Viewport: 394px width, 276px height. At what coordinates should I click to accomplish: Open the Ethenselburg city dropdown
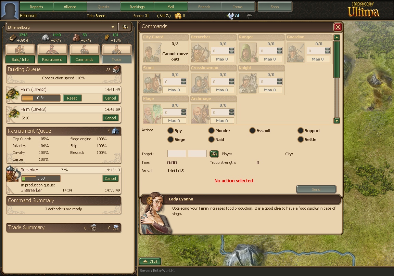[x=61, y=27]
